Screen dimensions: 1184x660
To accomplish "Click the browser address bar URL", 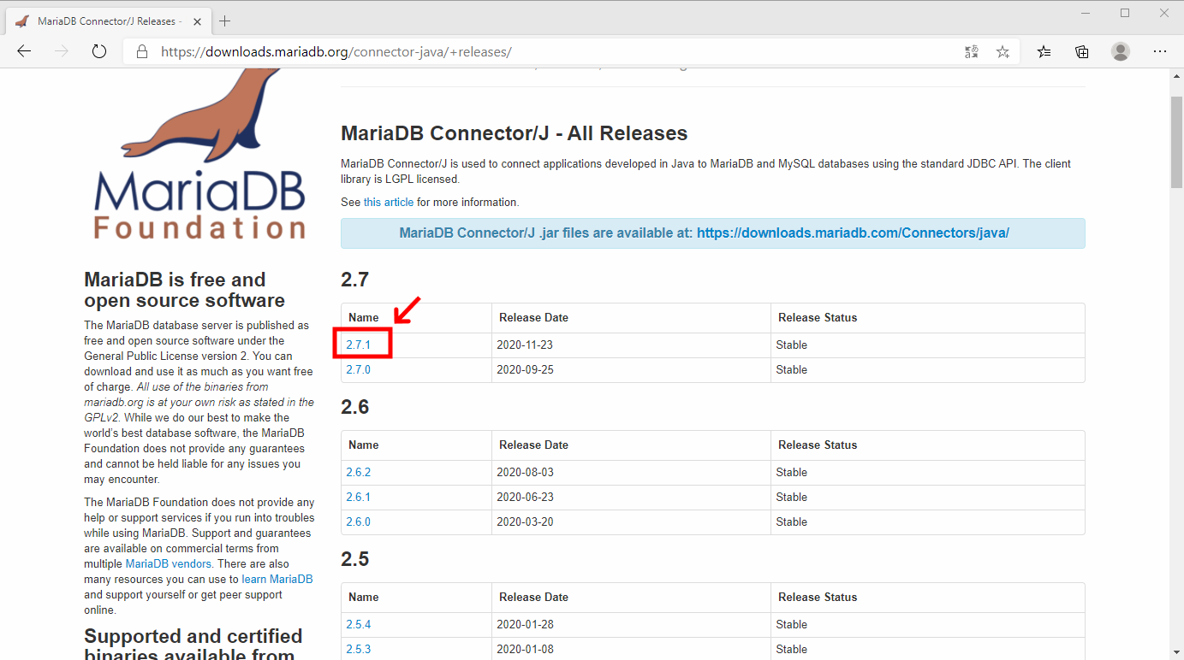I will (x=336, y=52).
